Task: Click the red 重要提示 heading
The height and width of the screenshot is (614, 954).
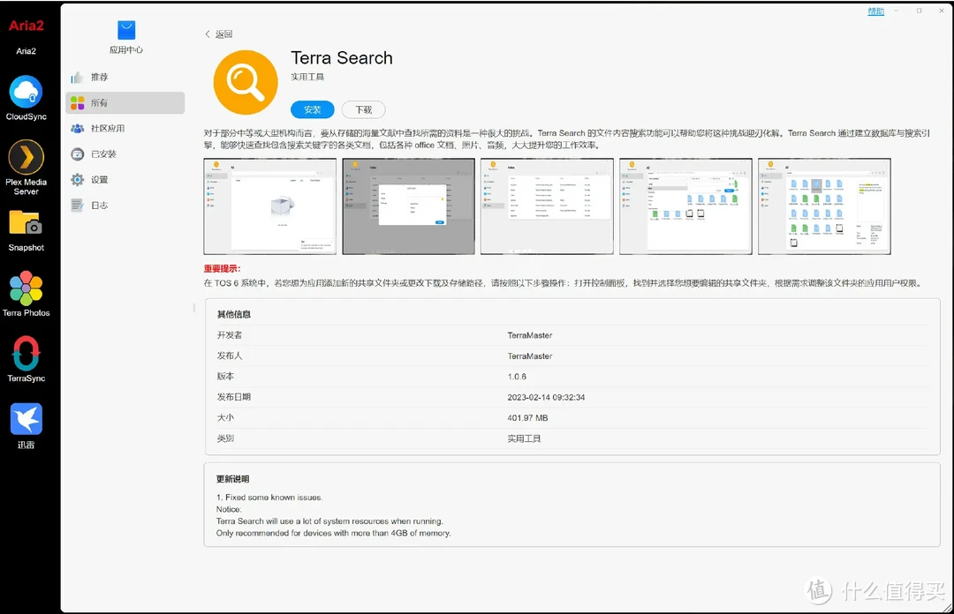Action: coord(222,268)
